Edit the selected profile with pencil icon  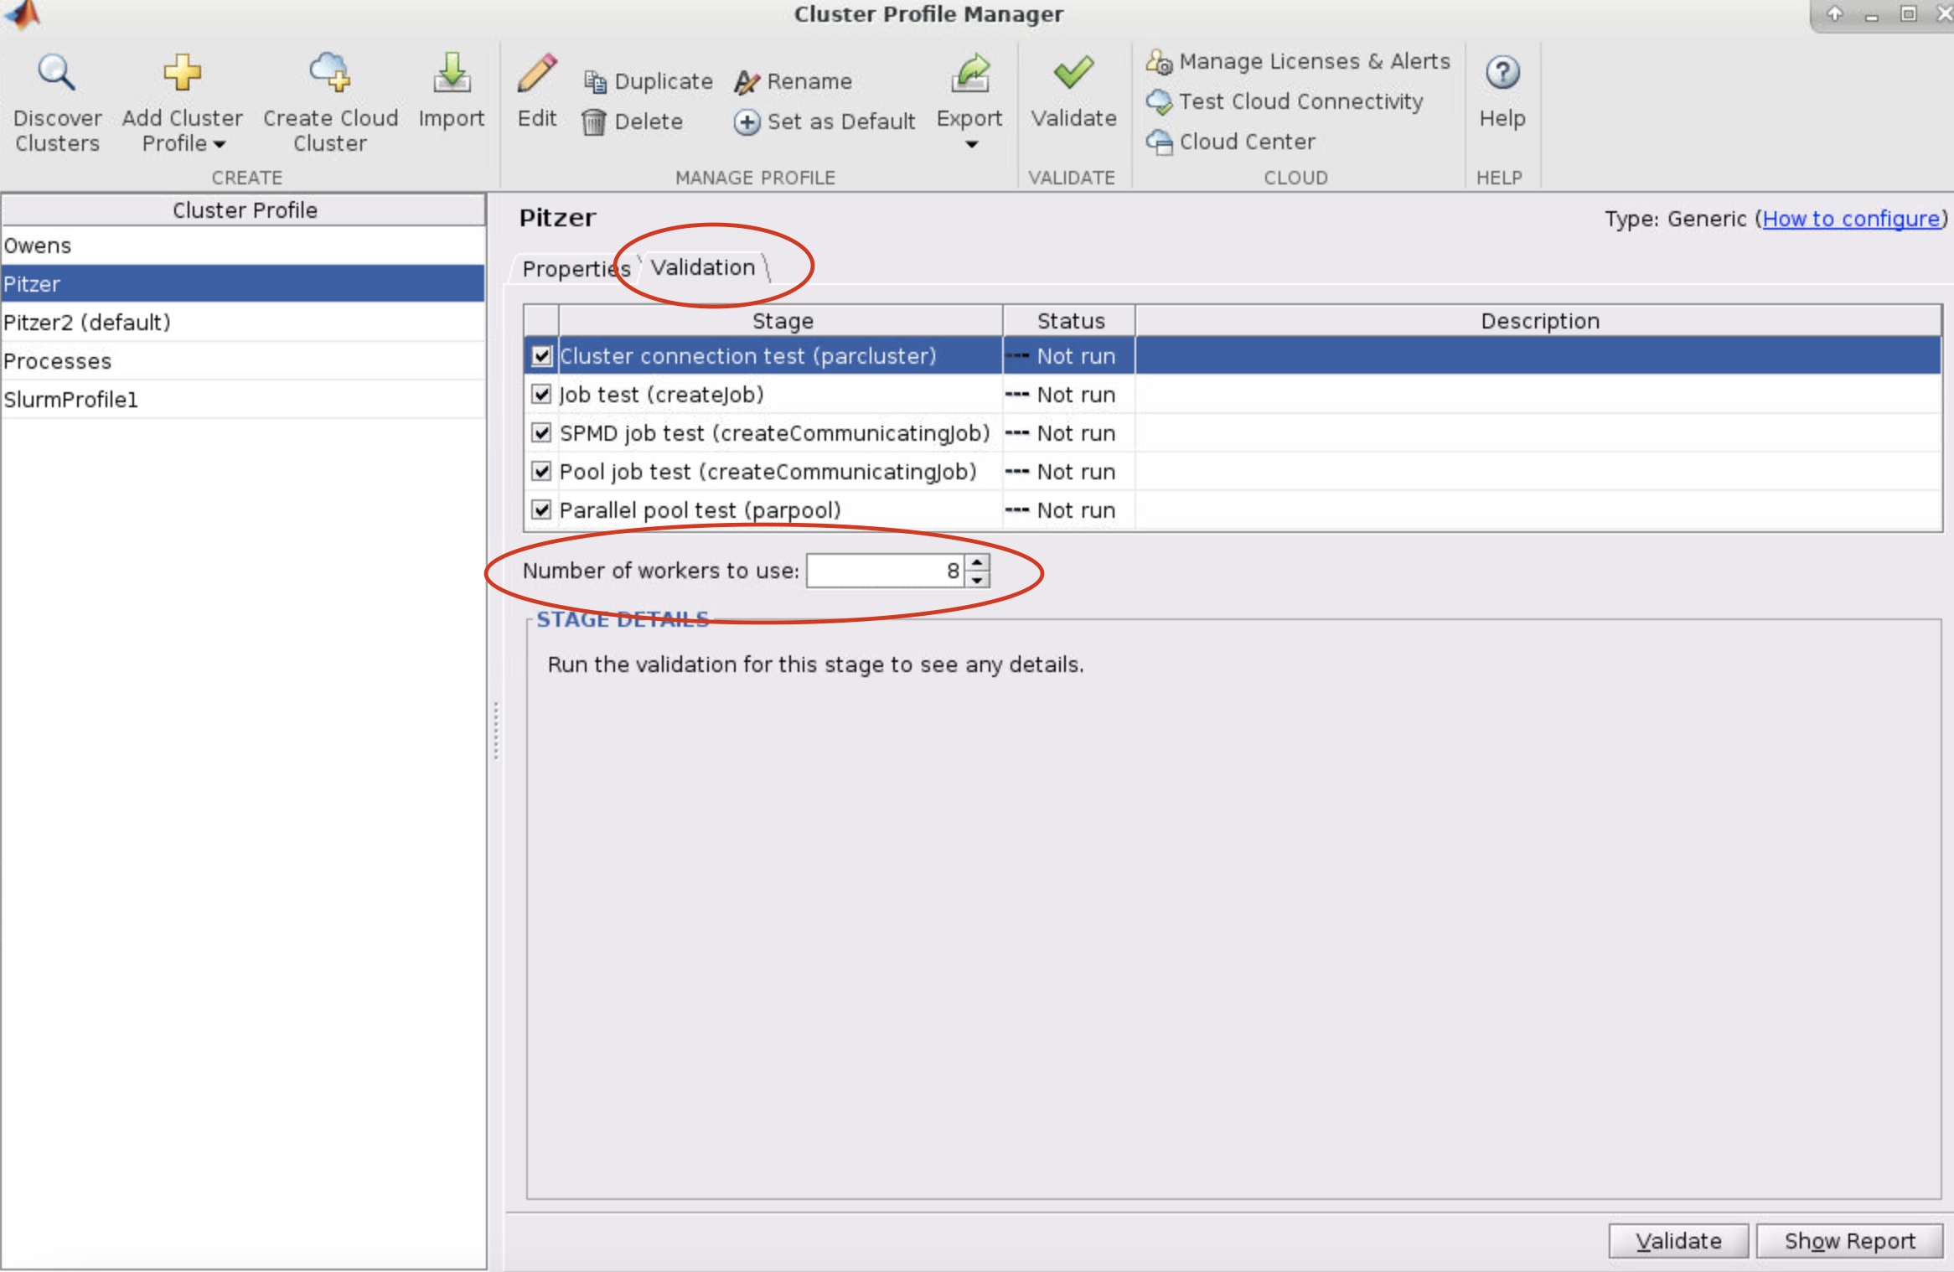536,73
